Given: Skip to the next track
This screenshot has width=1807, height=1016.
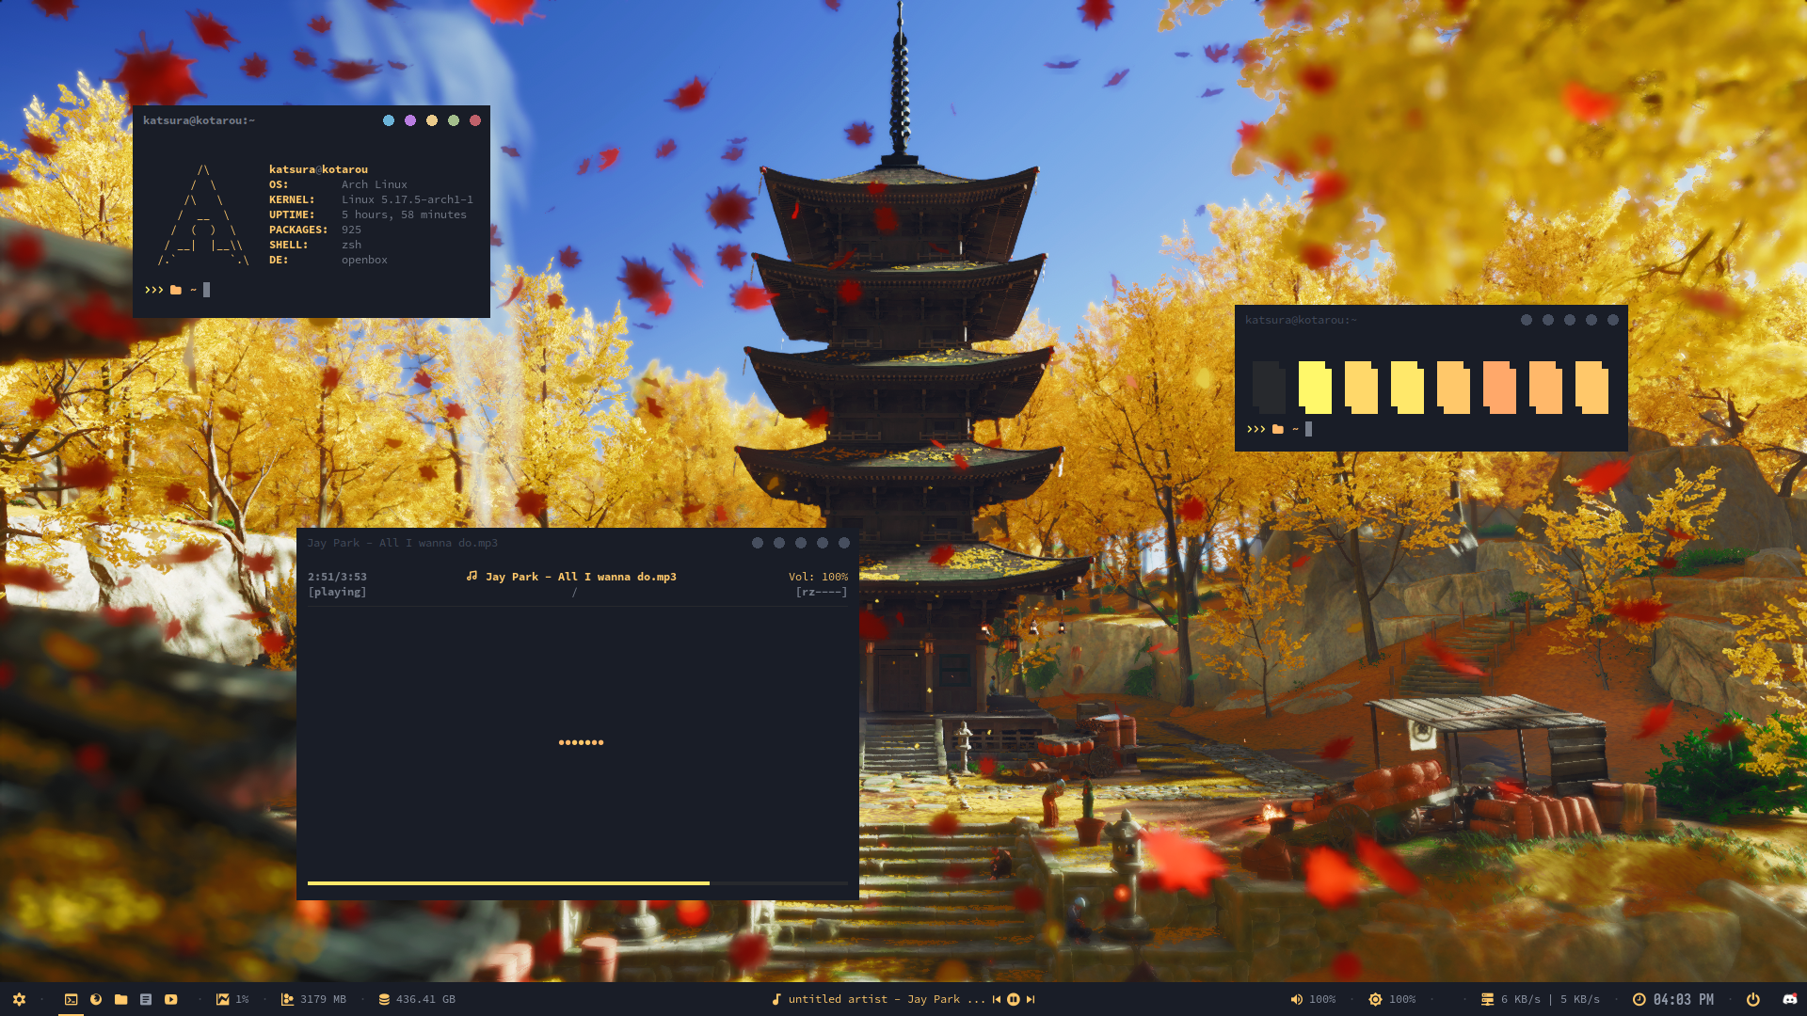Looking at the screenshot, I should tap(1031, 999).
